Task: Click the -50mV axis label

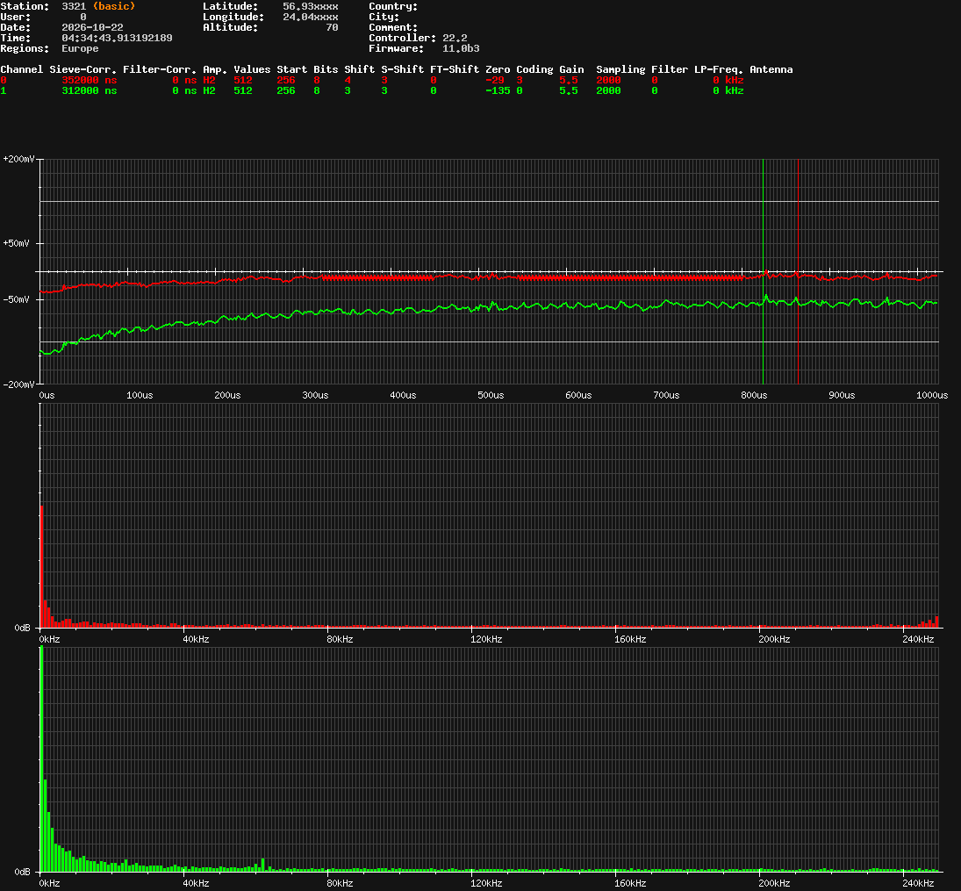Action: tap(16, 300)
